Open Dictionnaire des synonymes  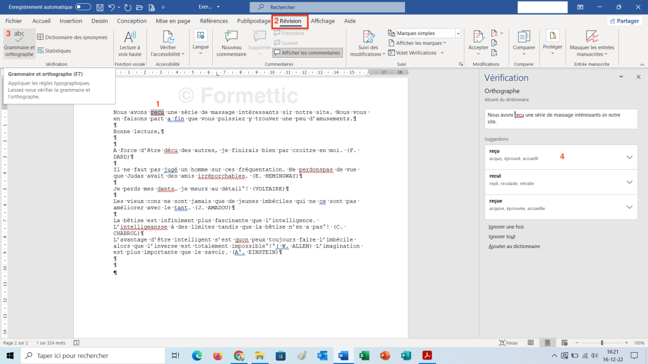click(72, 37)
